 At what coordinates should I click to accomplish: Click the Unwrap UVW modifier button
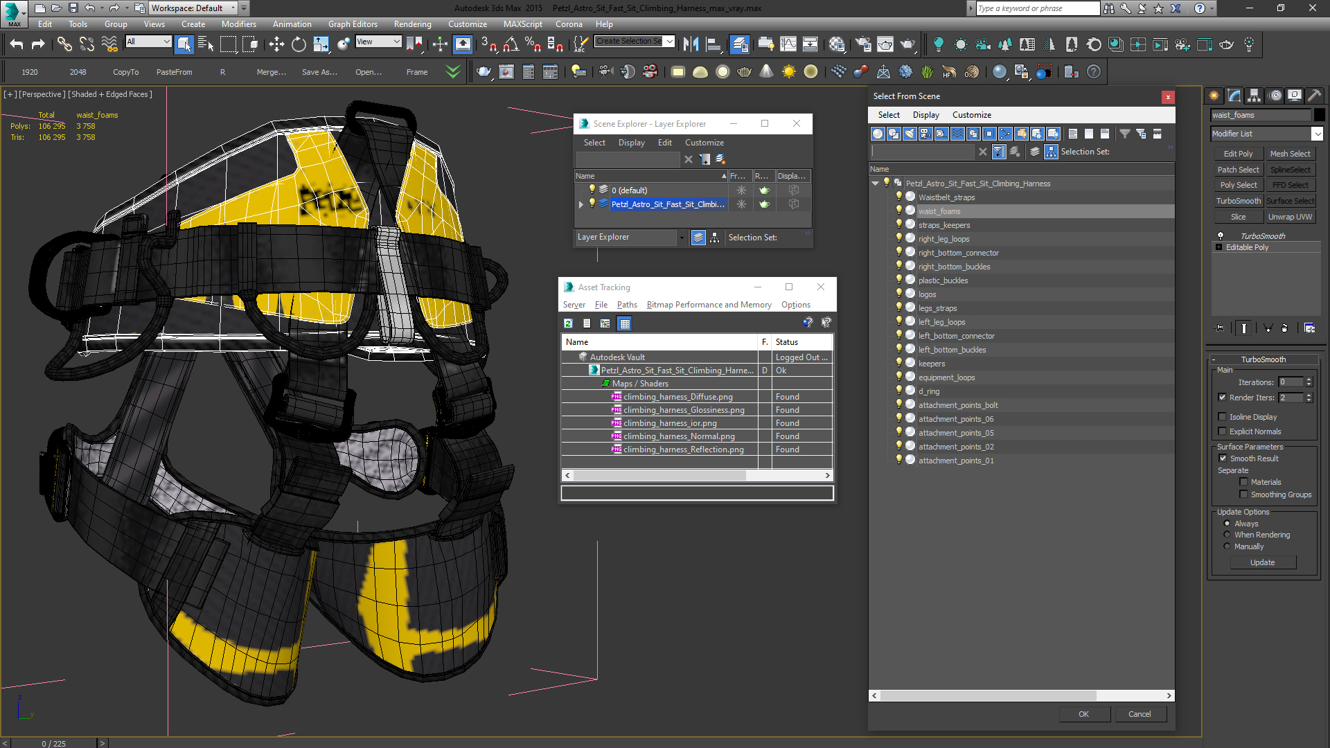pos(1290,217)
